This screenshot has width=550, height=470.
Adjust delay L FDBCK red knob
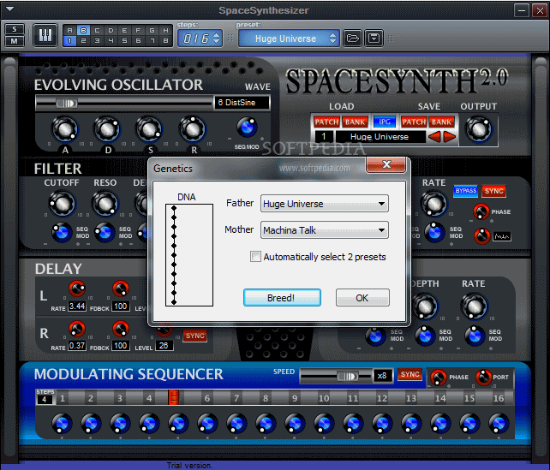[x=120, y=289]
